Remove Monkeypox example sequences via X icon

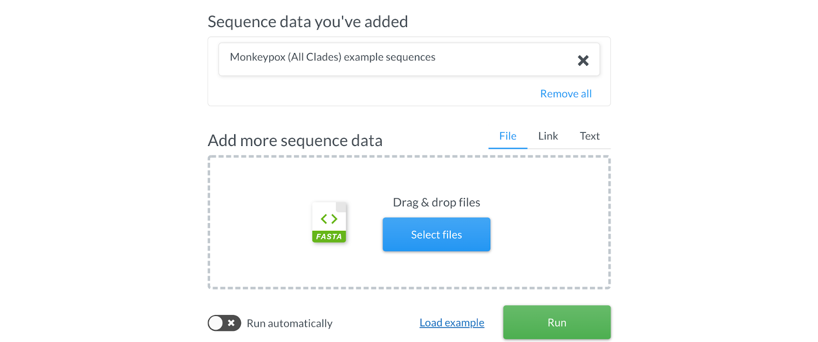point(583,61)
